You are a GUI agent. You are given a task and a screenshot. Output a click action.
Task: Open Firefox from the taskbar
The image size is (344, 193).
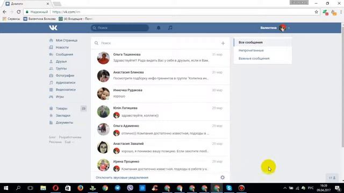tap(80, 188)
